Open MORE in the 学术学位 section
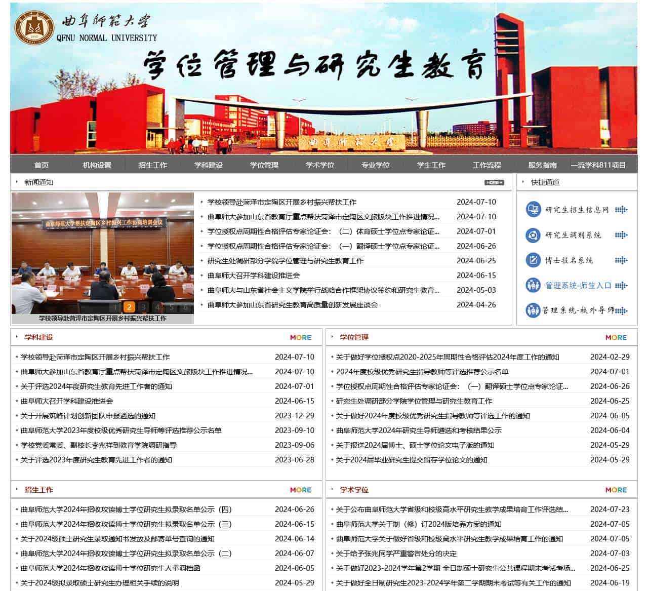This screenshot has height=591, width=648. pyautogui.click(x=616, y=490)
